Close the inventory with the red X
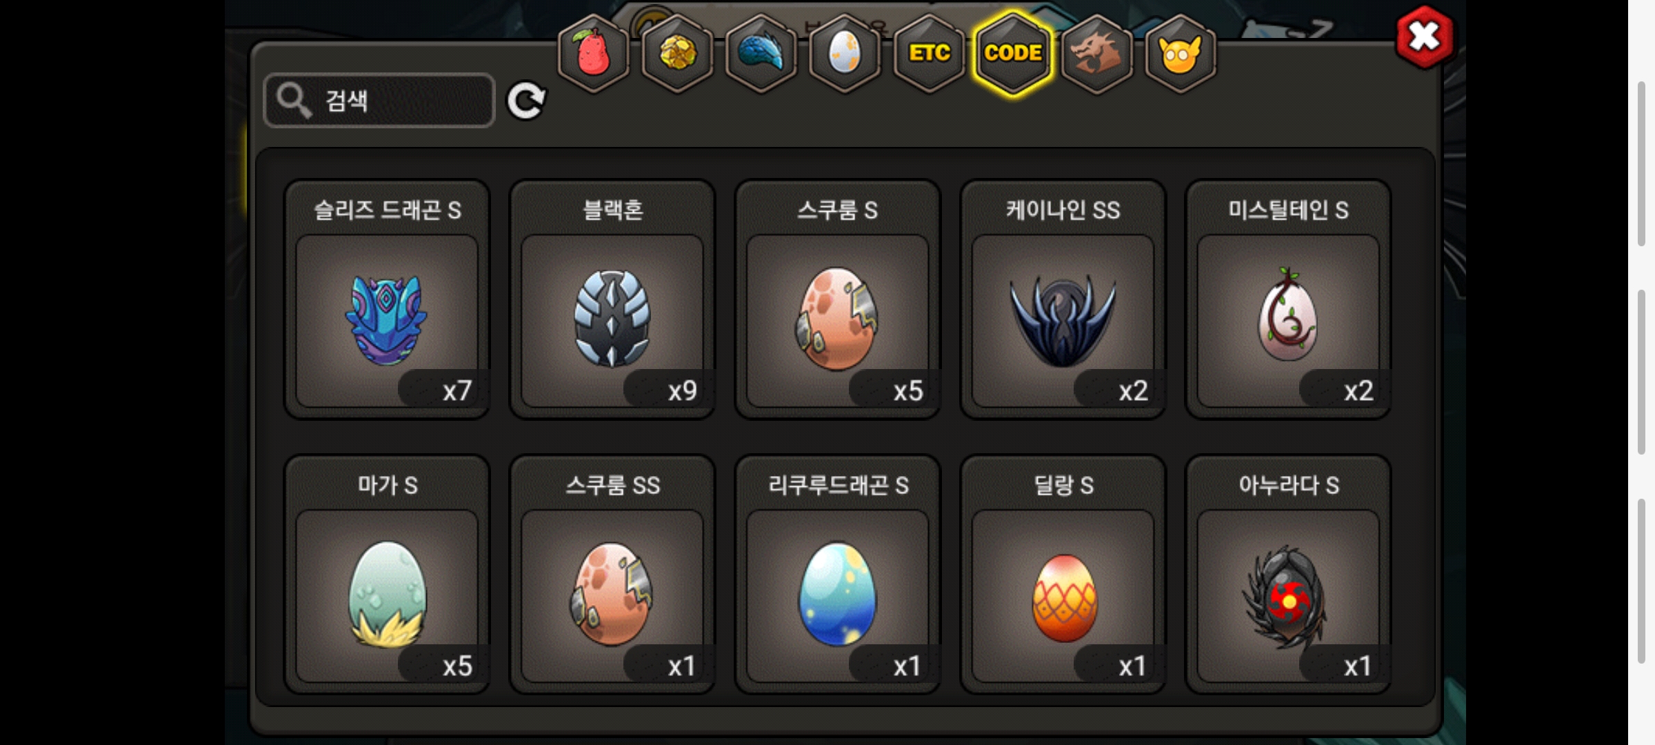1655x745 pixels. (x=1425, y=37)
